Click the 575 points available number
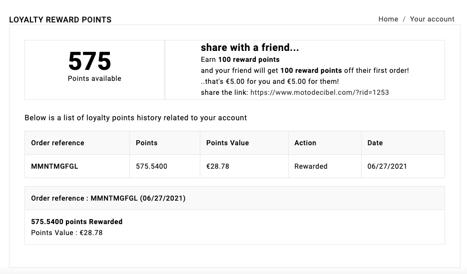This screenshot has height=274, width=467. pyautogui.click(x=90, y=61)
